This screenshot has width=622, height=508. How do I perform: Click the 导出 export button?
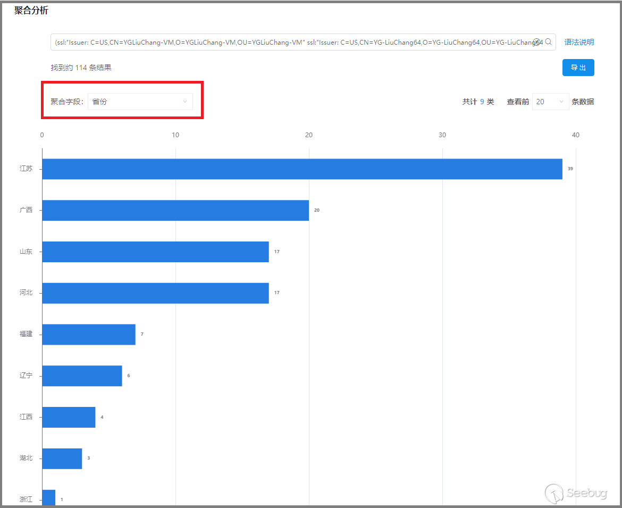coord(578,68)
